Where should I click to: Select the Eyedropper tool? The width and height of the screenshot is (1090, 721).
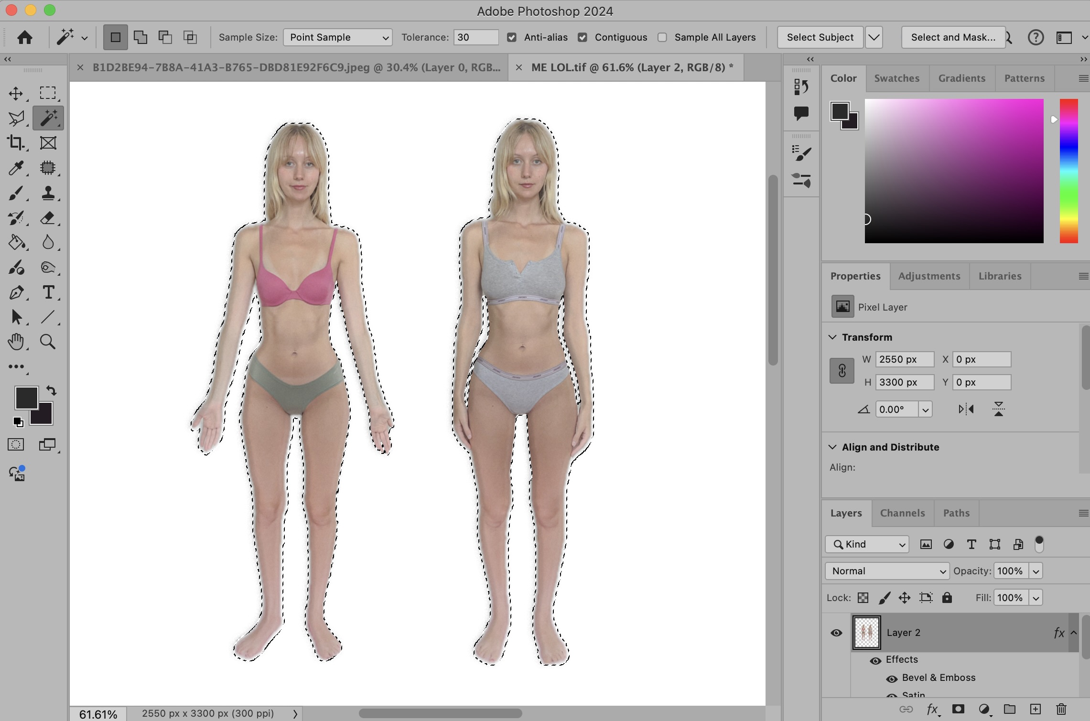(16, 168)
